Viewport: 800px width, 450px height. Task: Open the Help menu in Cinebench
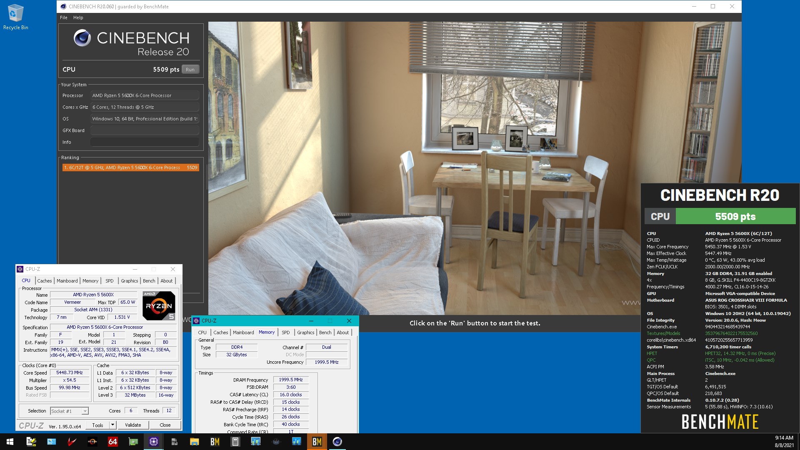pos(78,17)
